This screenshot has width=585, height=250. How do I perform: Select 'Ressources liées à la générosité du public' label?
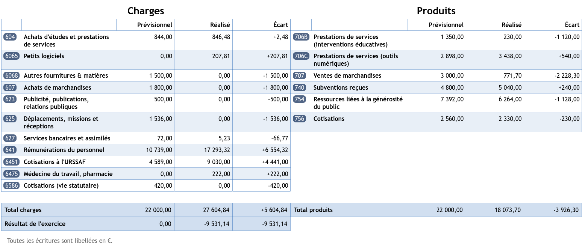(358, 103)
